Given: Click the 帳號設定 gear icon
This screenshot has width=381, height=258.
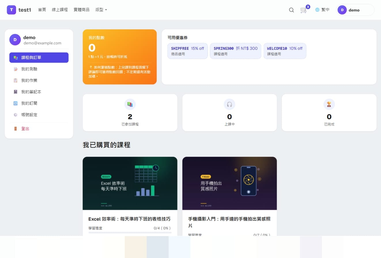Looking at the screenshot, I should [16, 115].
